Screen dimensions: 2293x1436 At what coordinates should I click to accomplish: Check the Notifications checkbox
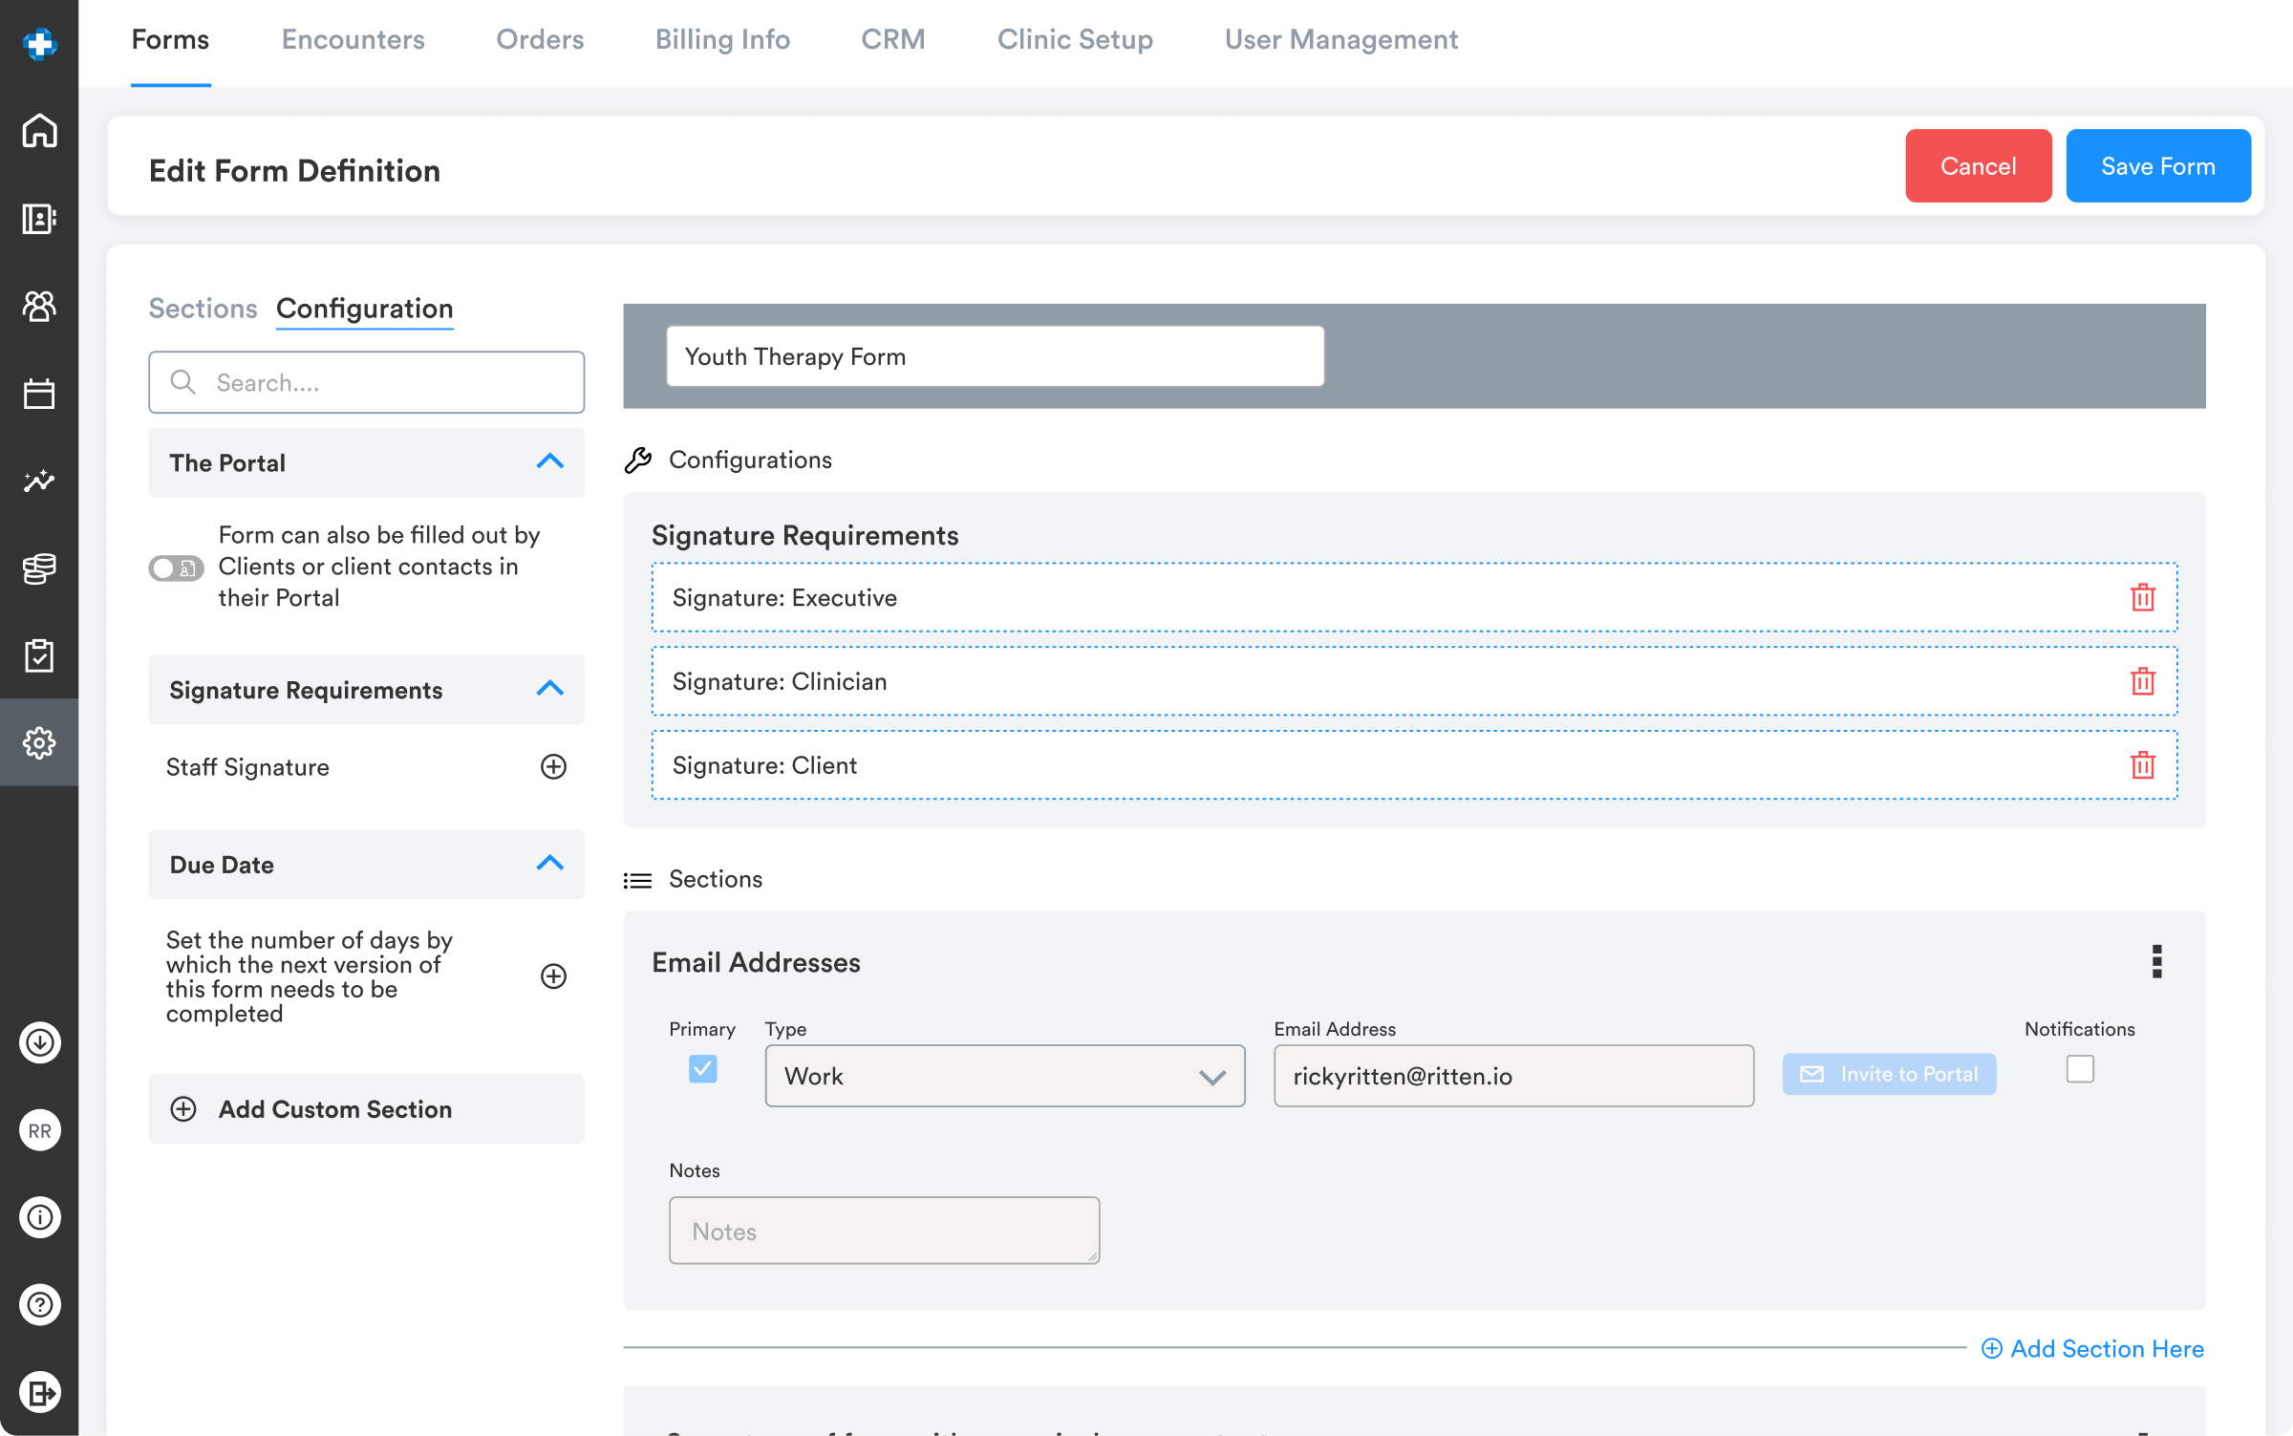tap(2079, 1068)
